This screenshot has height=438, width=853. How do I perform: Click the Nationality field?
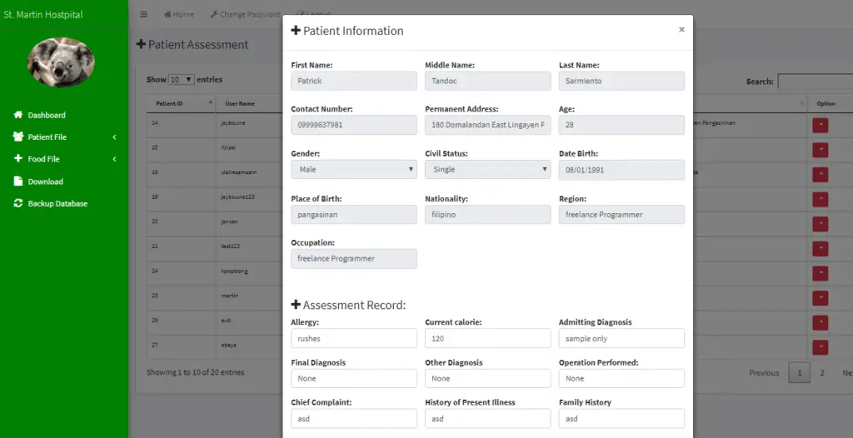(x=488, y=214)
